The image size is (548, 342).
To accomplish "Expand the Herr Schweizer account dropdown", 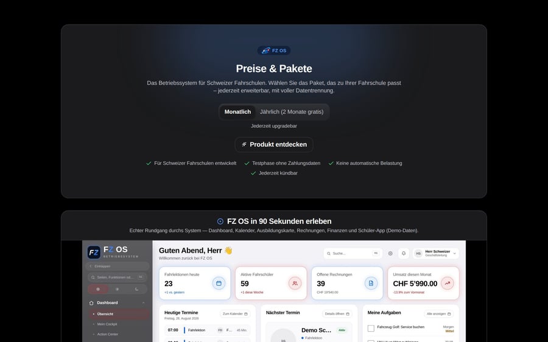I will tap(455, 254).
